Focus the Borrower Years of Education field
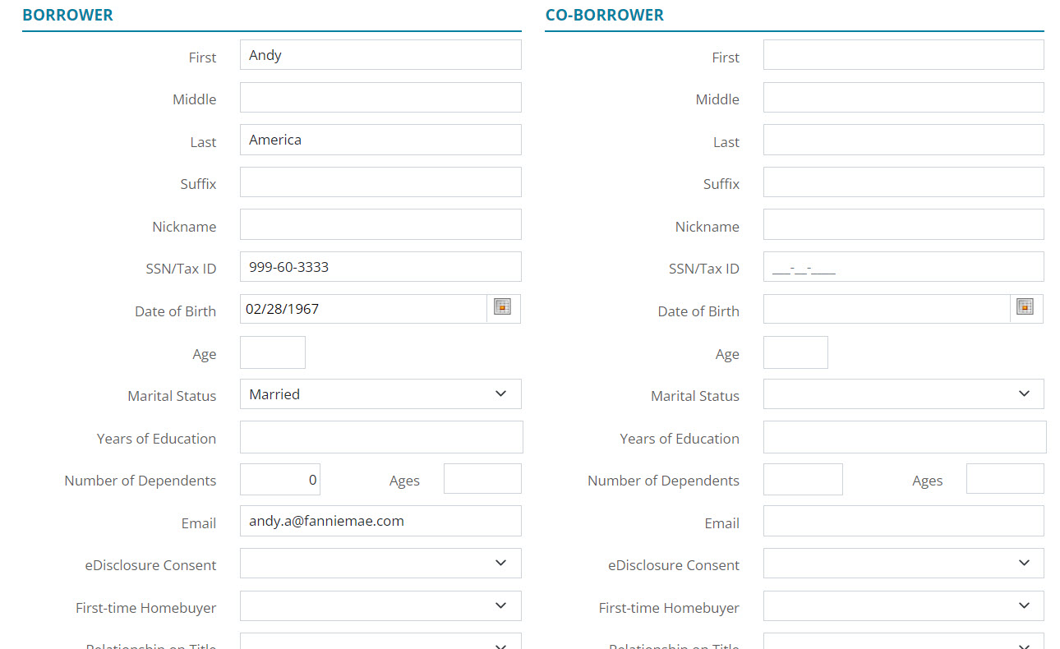 coord(380,437)
